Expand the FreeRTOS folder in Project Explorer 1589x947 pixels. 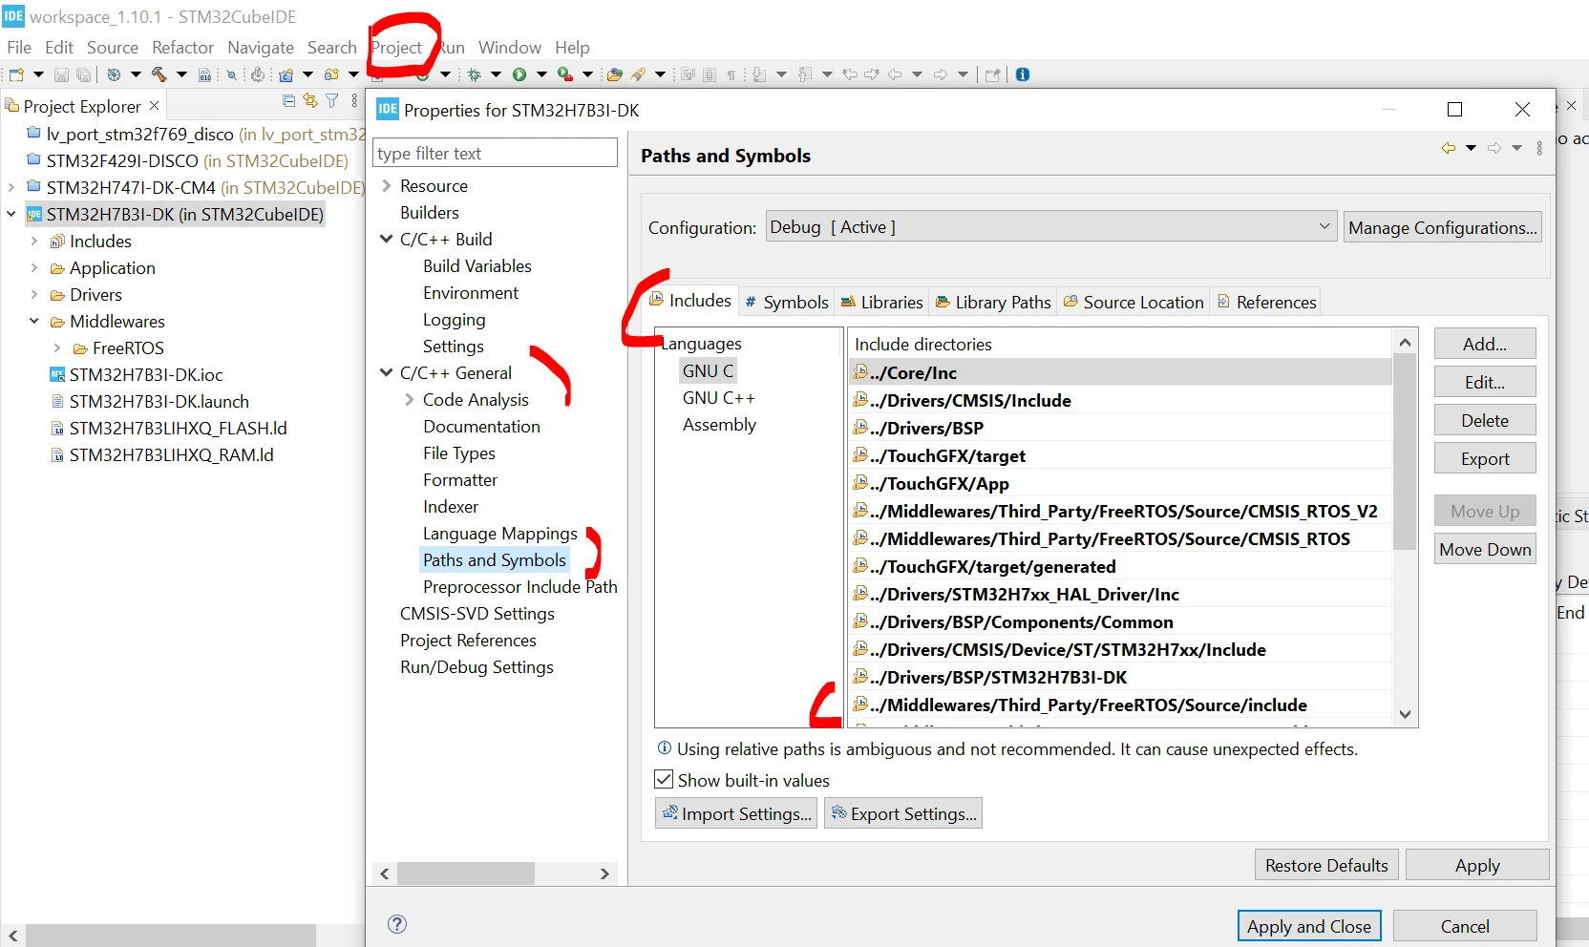click(x=57, y=348)
